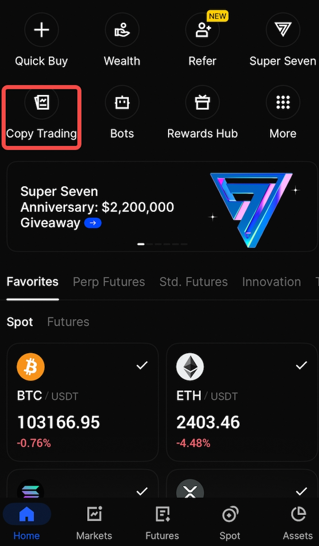Toggle the Solana card favorite checkmark

pos(142,491)
